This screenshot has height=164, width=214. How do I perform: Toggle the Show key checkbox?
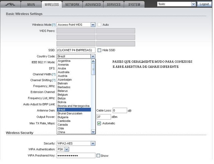click(98, 156)
